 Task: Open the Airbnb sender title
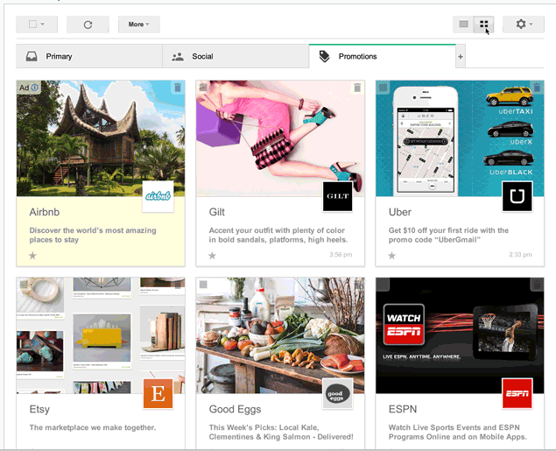click(45, 212)
